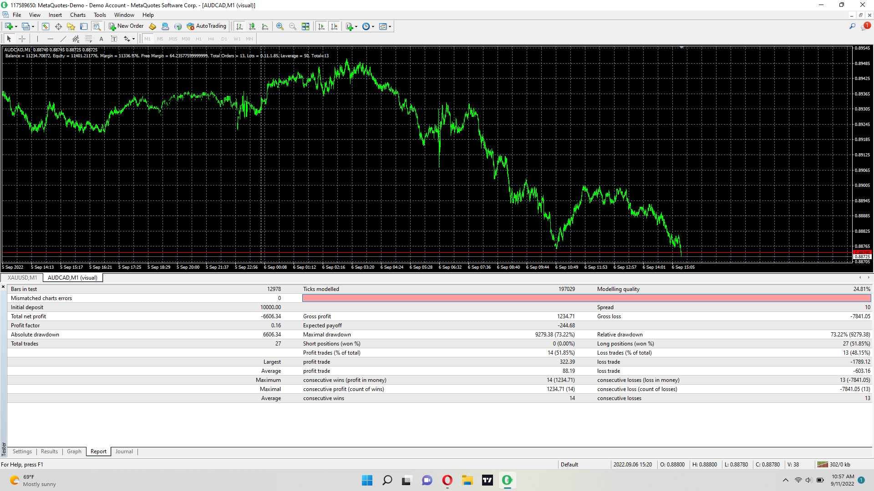Click the tile windows icon

(305, 26)
